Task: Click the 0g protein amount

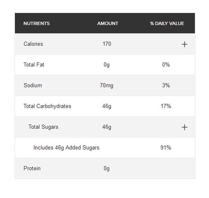Action: 107,168
